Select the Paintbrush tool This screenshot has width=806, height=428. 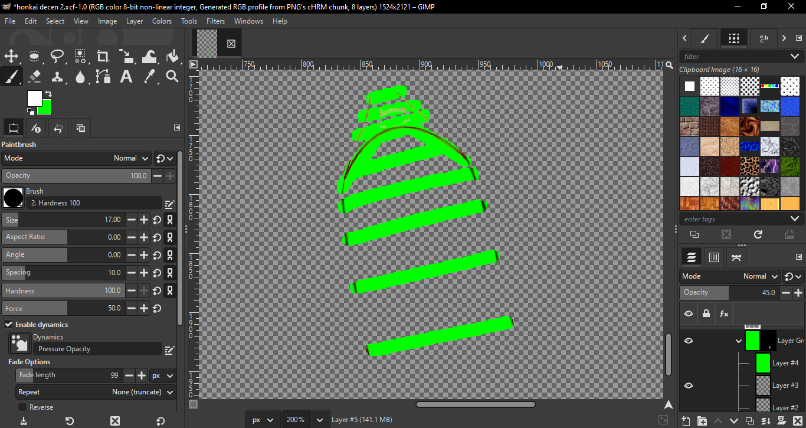pyautogui.click(x=11, y=76)
